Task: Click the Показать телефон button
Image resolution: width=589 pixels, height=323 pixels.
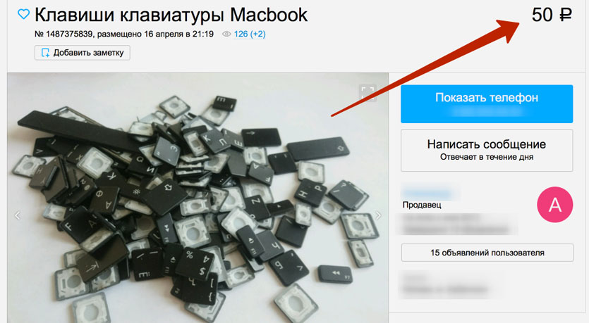Action: (487, 103)
